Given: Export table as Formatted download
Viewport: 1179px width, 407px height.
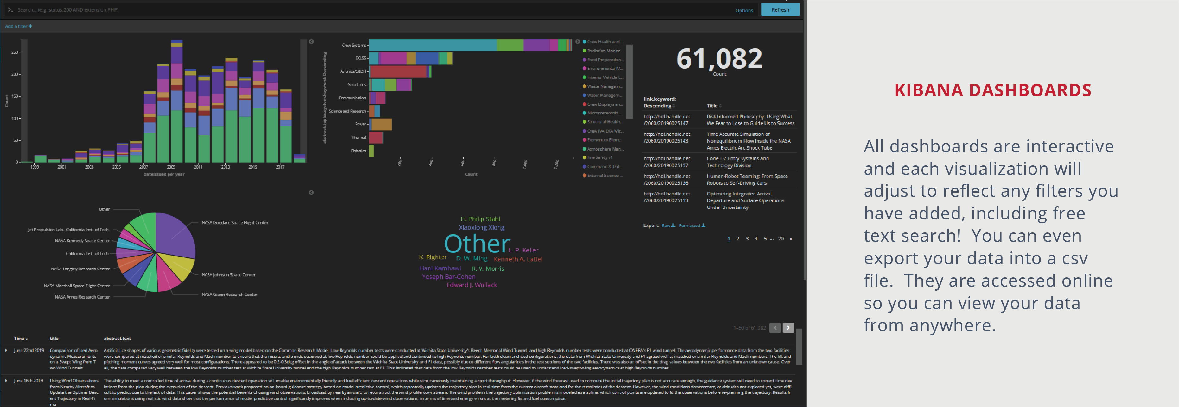Looking at the screenshot, I should point(692,226).
